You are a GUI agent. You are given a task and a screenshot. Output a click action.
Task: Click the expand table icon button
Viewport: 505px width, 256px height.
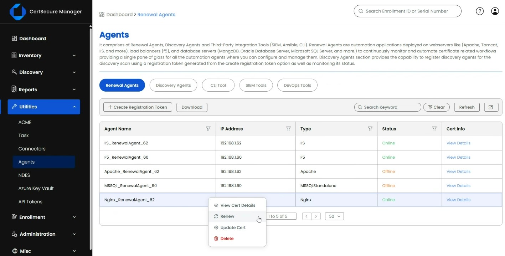[x=491, y=107]
